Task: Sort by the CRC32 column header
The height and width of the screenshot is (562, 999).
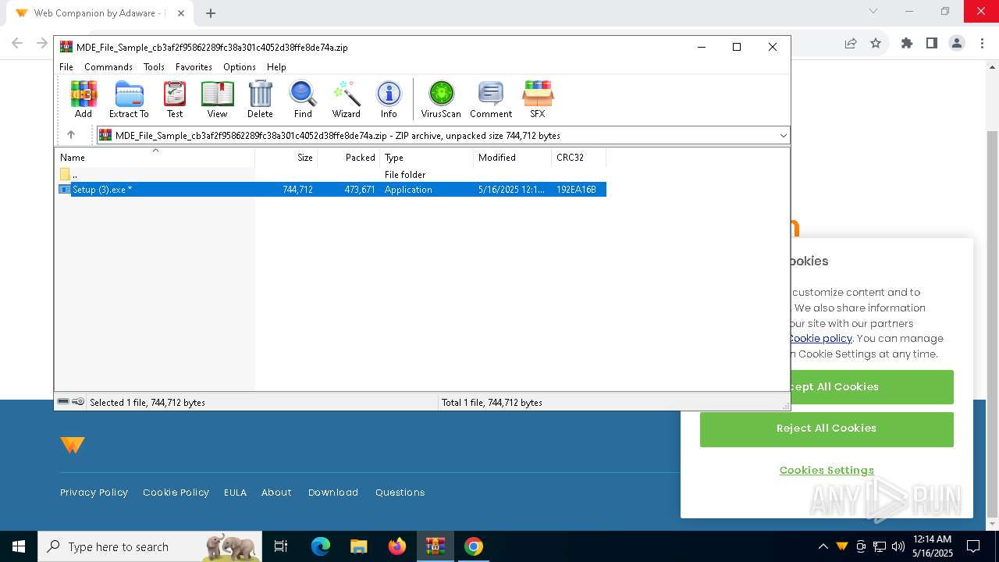Action: 579,158
